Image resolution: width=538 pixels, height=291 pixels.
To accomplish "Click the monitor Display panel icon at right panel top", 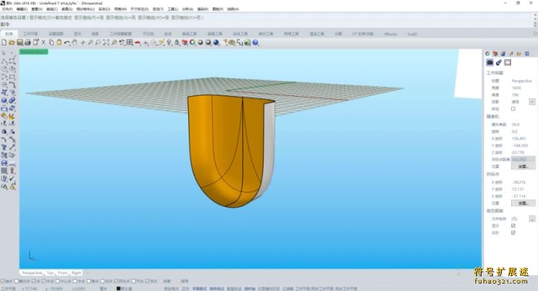I will (527, 54).
